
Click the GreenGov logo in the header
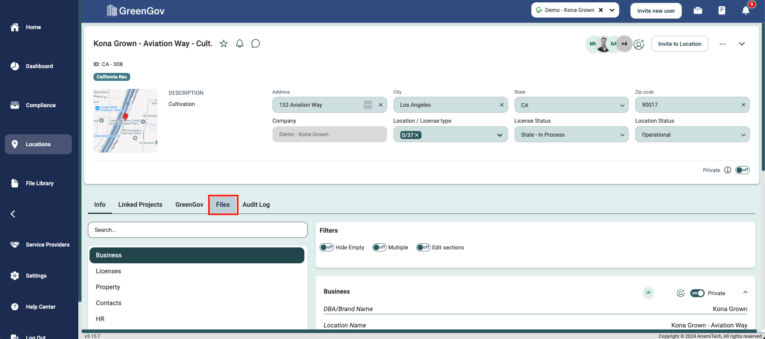(x=136, y=11)
